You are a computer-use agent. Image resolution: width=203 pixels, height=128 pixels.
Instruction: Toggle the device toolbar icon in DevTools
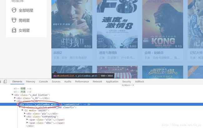point(5,81)
